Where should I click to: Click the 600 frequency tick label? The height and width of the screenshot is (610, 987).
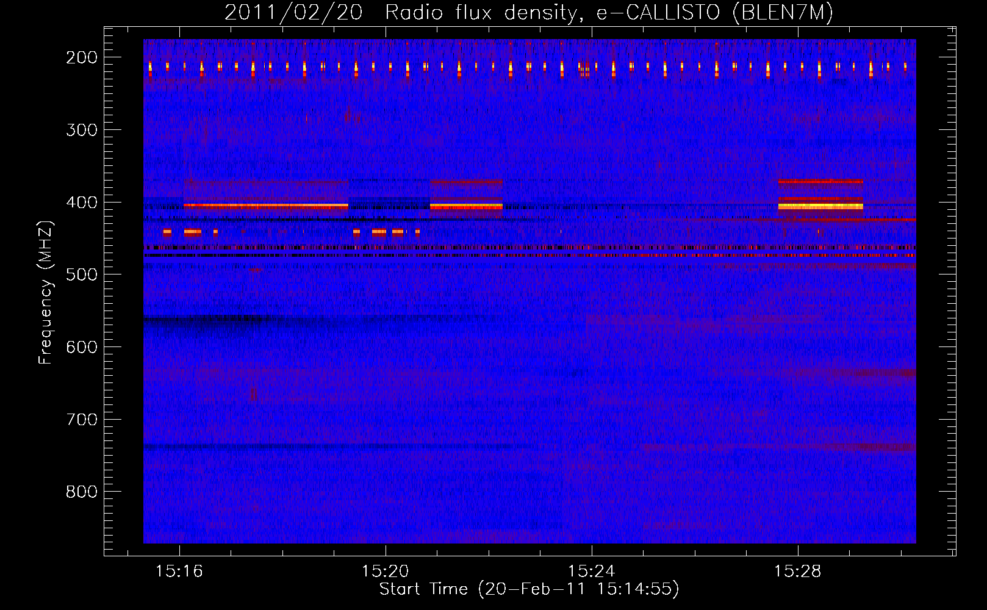click(x=82, y=347)
